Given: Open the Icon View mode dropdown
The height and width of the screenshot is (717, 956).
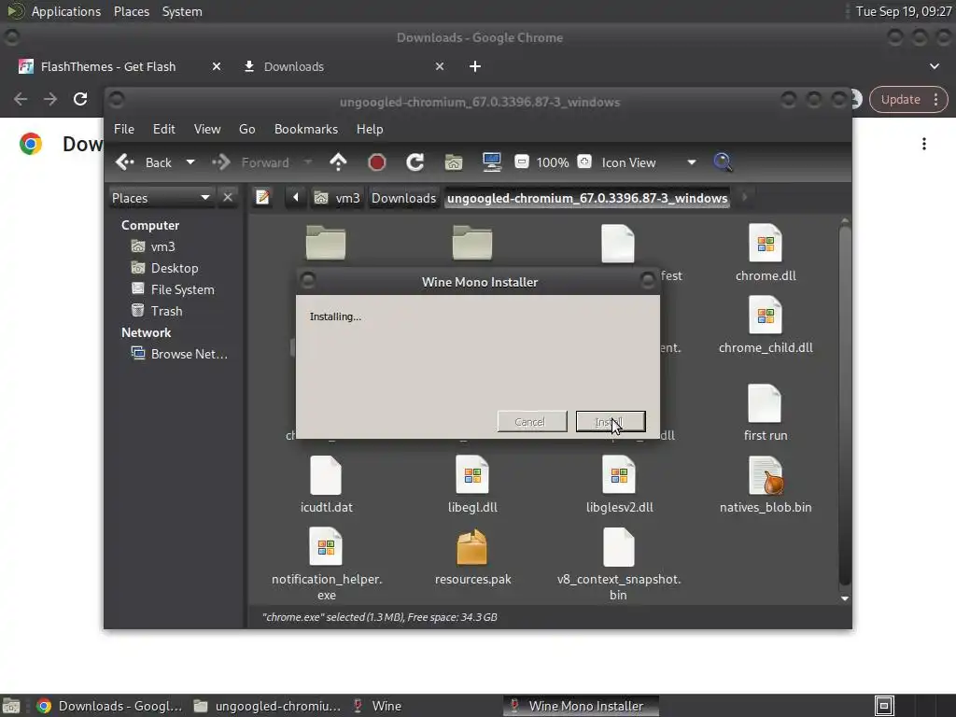Looking at the screenshot, I should tap(648, 162).
